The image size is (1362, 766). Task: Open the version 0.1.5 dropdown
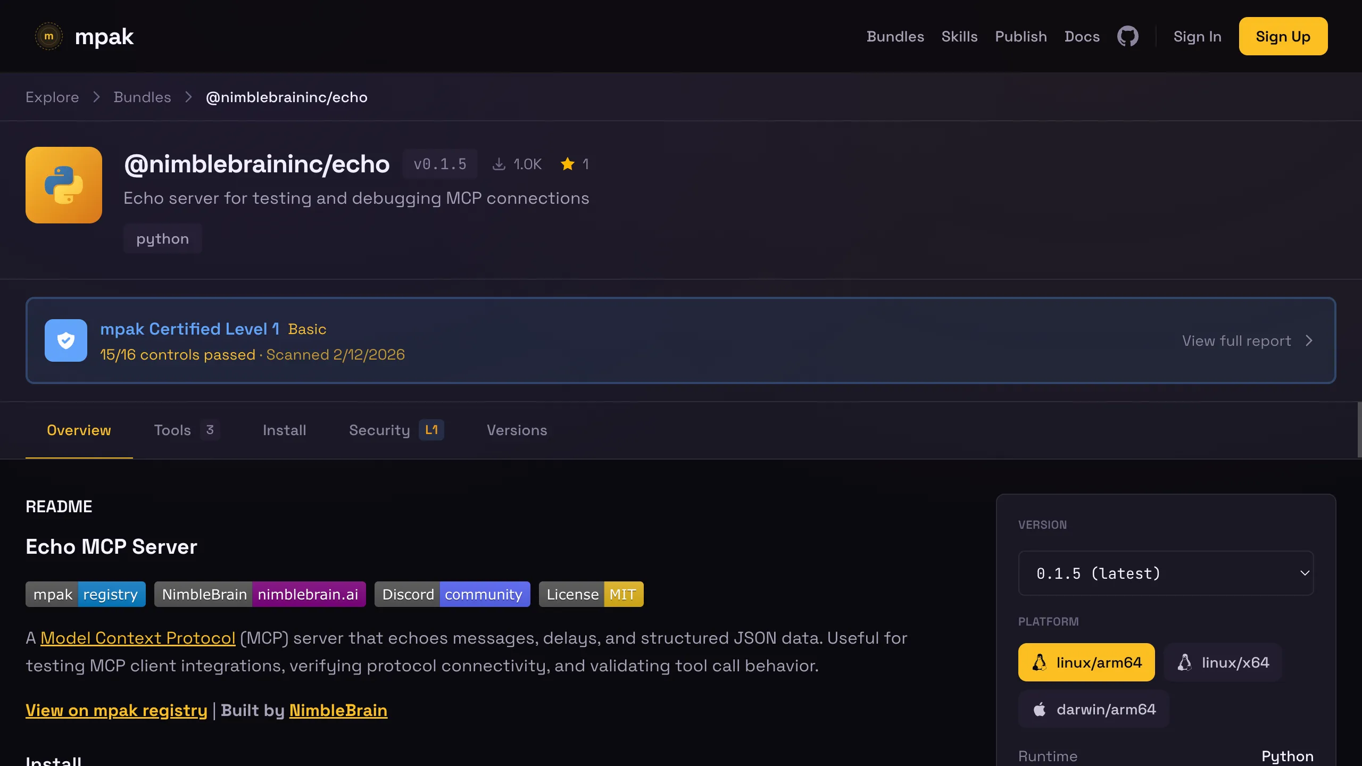1165,573
